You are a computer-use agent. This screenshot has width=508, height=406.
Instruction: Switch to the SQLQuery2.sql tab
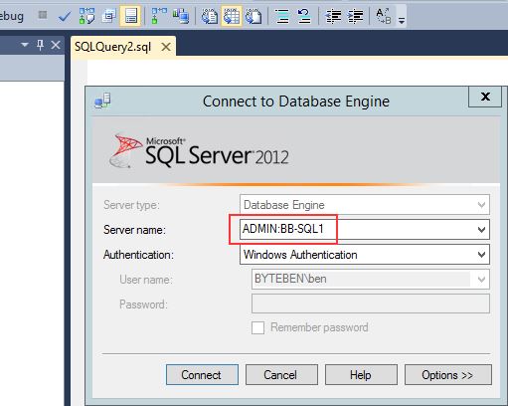[112, 47]
